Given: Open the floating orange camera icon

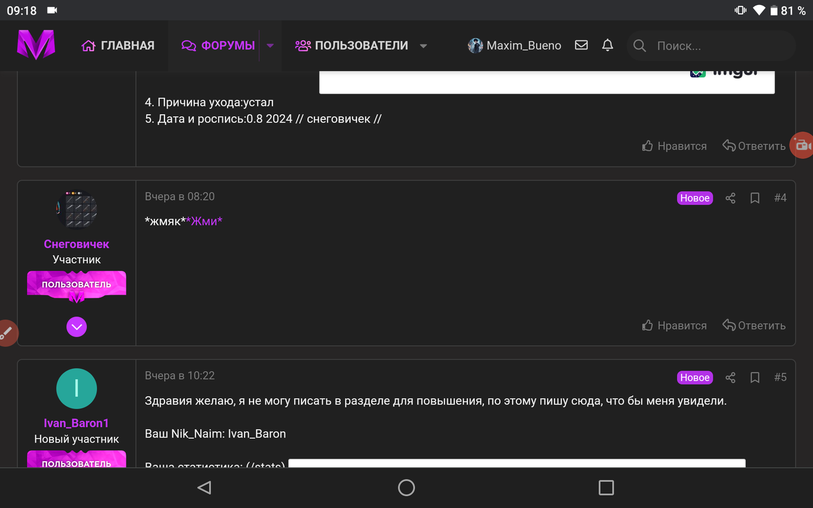Looking at the screenshot, I should 802,145.
